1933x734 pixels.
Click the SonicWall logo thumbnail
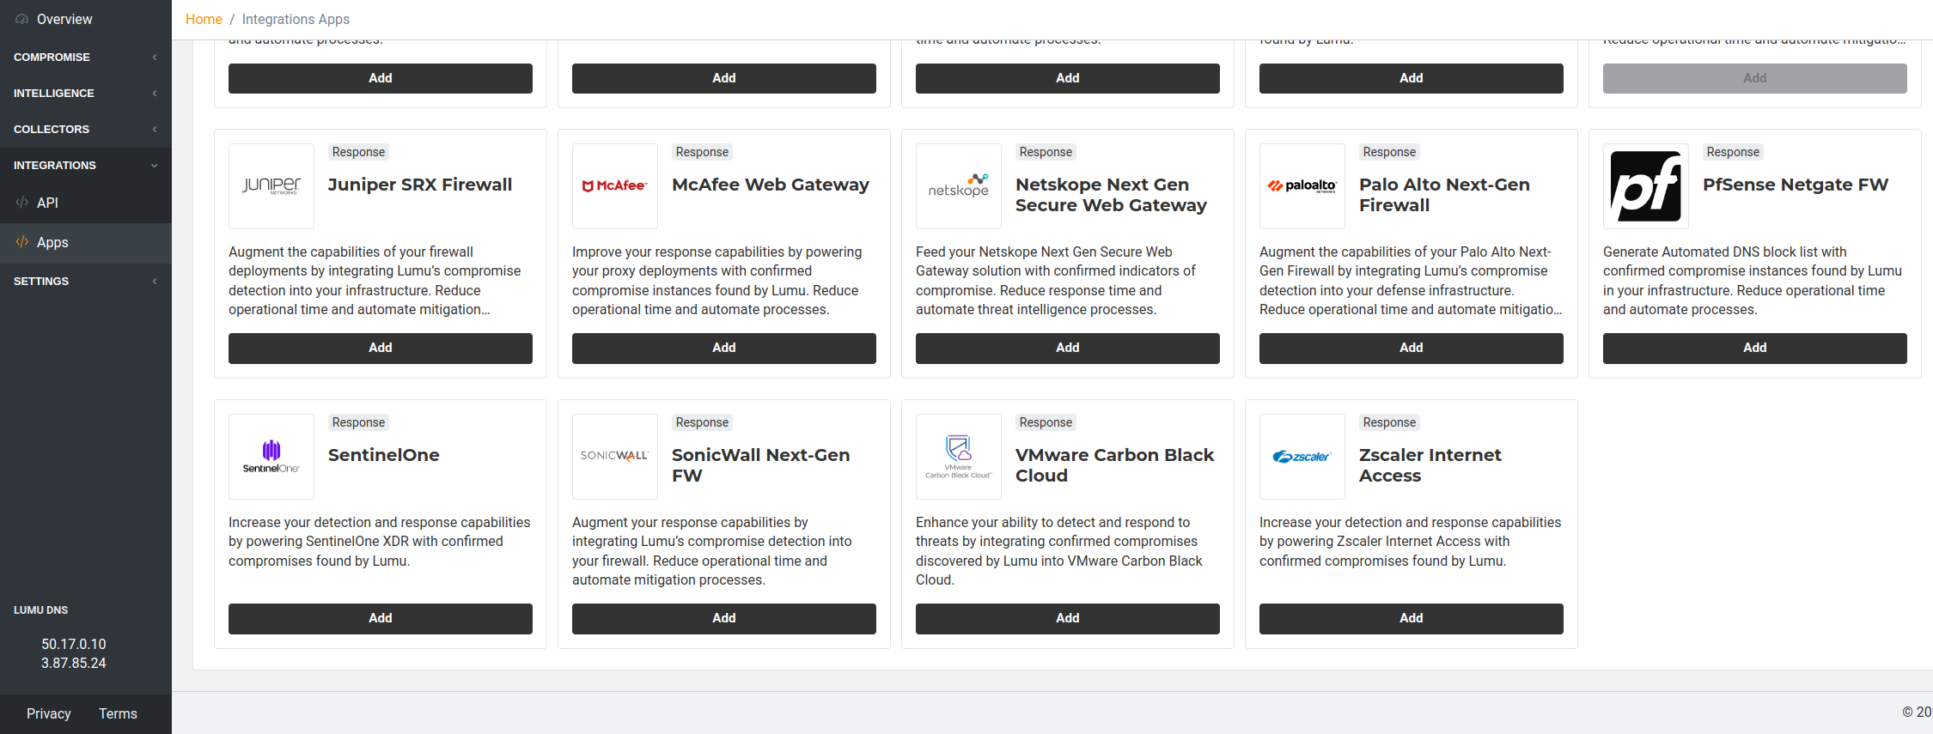pos(615,457)
